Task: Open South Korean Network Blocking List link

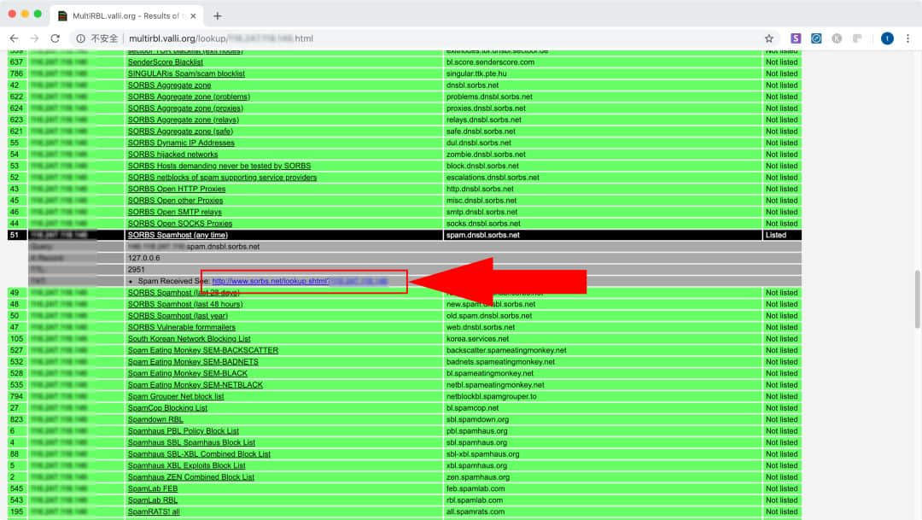Action: (x=189, y=339)
